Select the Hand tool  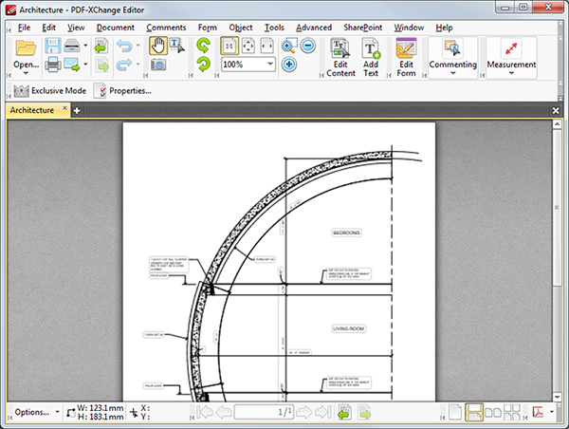click(158, 46)
